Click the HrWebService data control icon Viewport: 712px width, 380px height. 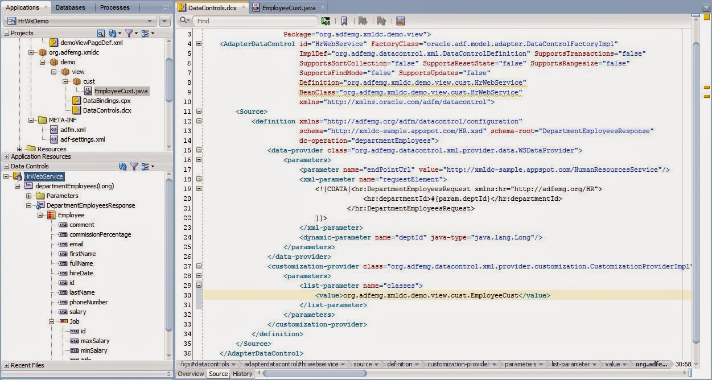click(18, 176)
